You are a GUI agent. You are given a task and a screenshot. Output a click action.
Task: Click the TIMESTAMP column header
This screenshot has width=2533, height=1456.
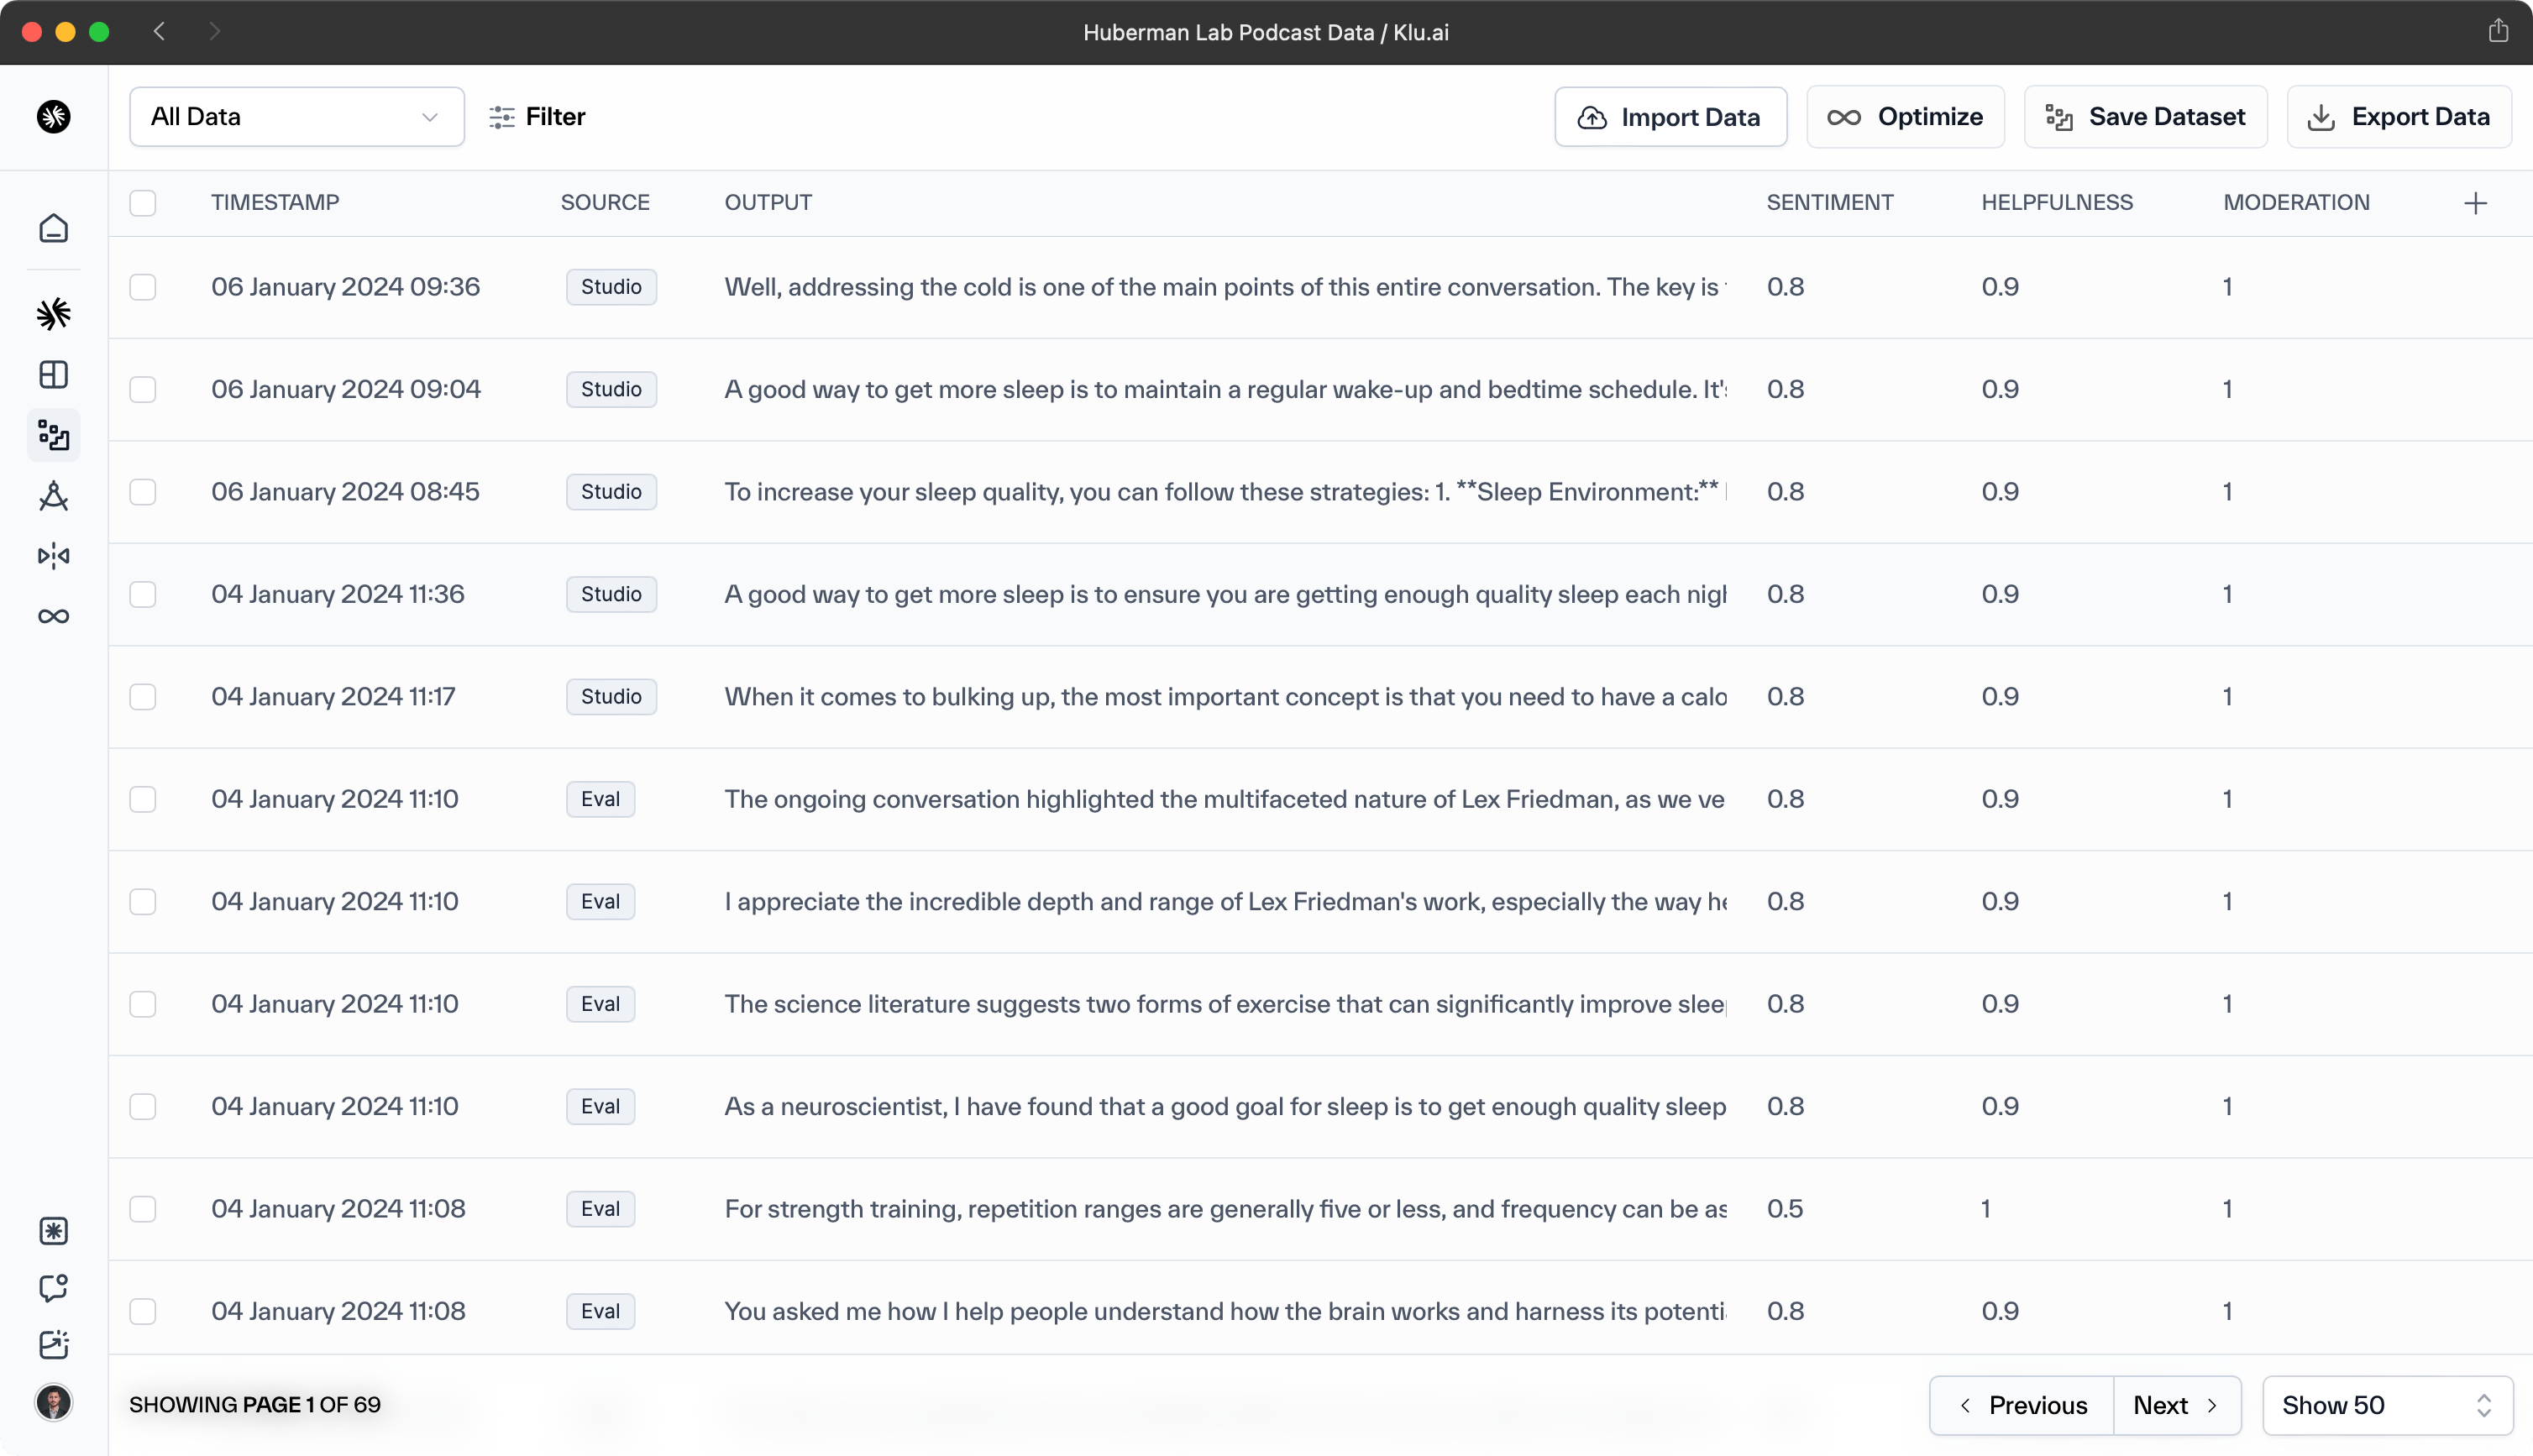[x=275, y=203]
